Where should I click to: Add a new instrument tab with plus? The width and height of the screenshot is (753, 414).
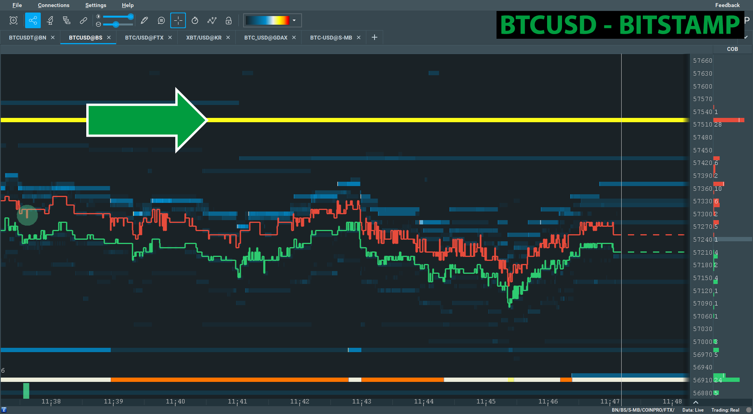[375, 37]
